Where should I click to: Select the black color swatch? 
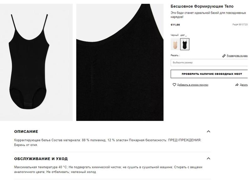(x=185, y=44)
